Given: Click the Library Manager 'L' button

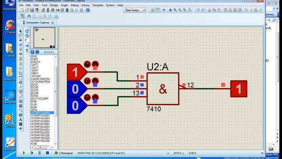Looking at the screenshot, I should tap(37, 52).
